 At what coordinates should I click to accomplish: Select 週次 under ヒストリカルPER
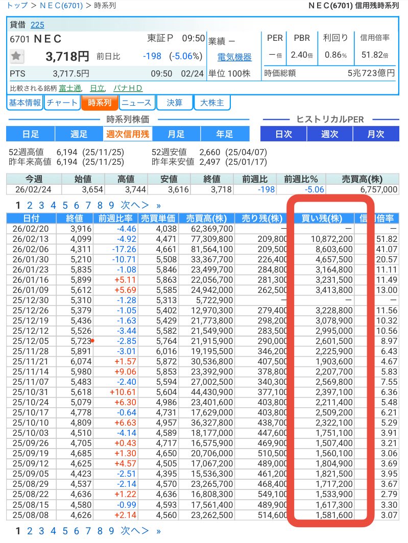330,134
